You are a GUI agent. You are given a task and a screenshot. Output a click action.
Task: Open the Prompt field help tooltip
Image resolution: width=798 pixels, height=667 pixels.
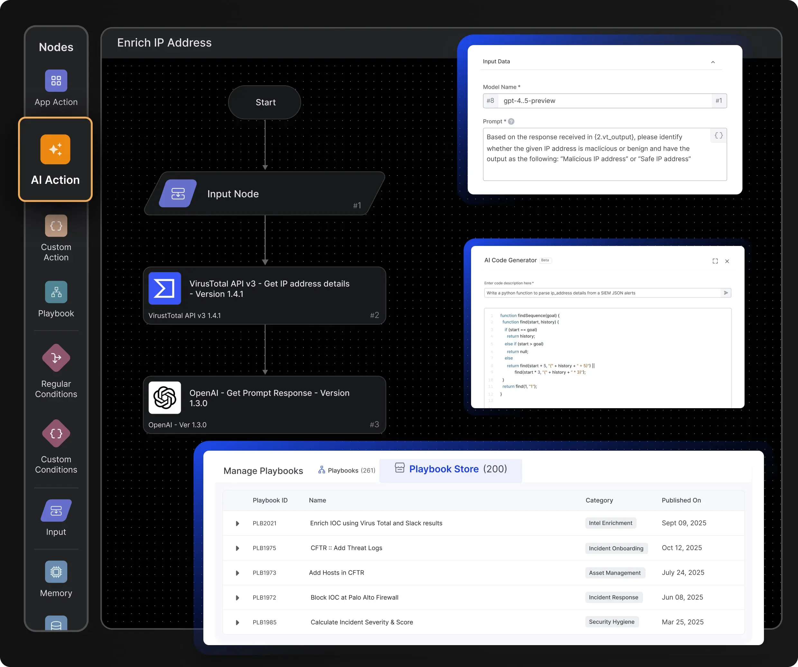511,121
